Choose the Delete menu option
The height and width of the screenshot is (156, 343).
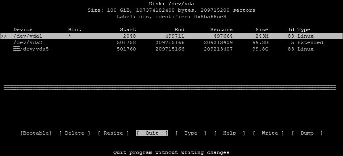pos(75,133)
